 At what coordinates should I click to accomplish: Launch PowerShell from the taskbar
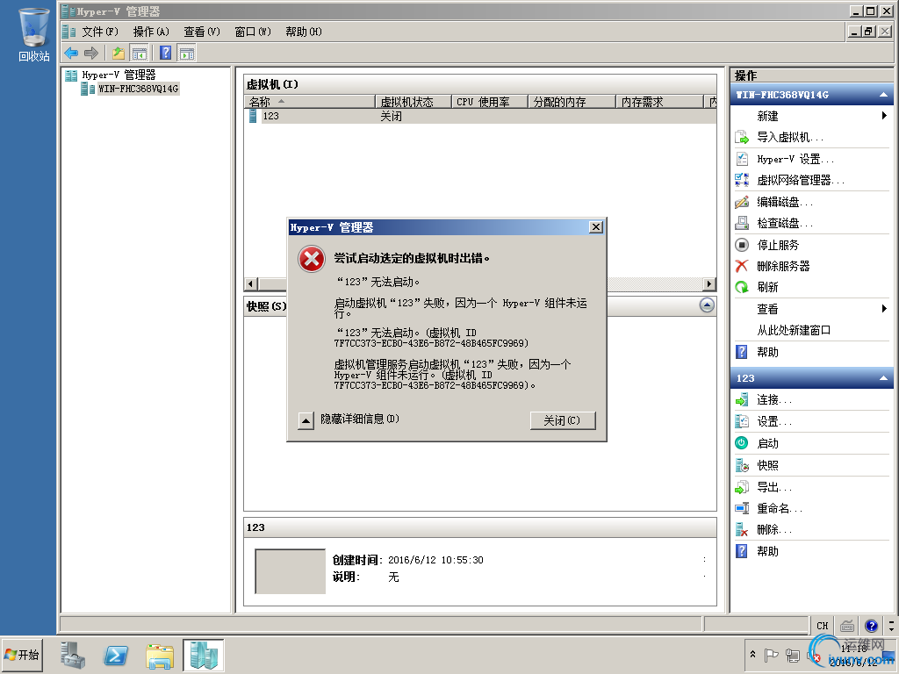click(116, 655)
